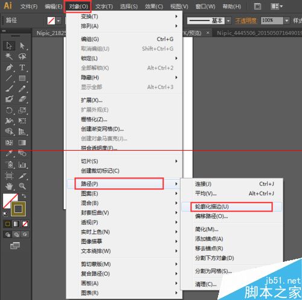
Task: Select the Artboard tool
Action: [x=9, y=175]
